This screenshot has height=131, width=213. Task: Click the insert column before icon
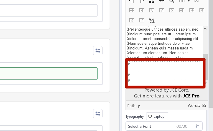(x=182, y=11)
